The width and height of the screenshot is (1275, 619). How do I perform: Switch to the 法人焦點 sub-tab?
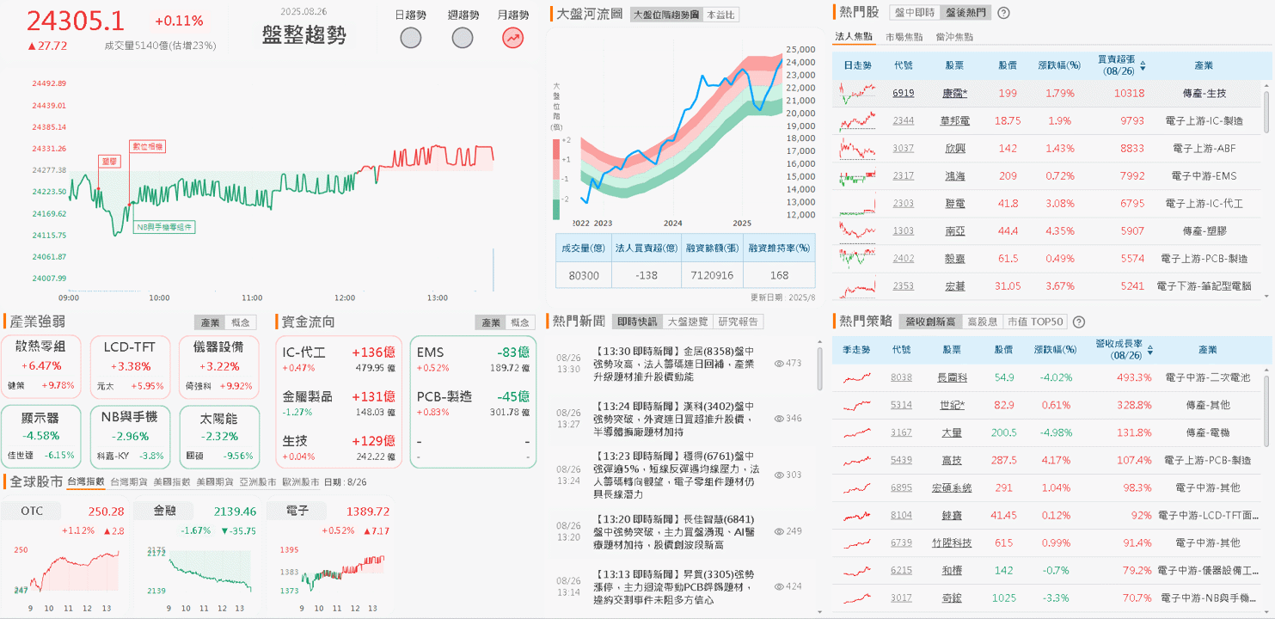855,37
